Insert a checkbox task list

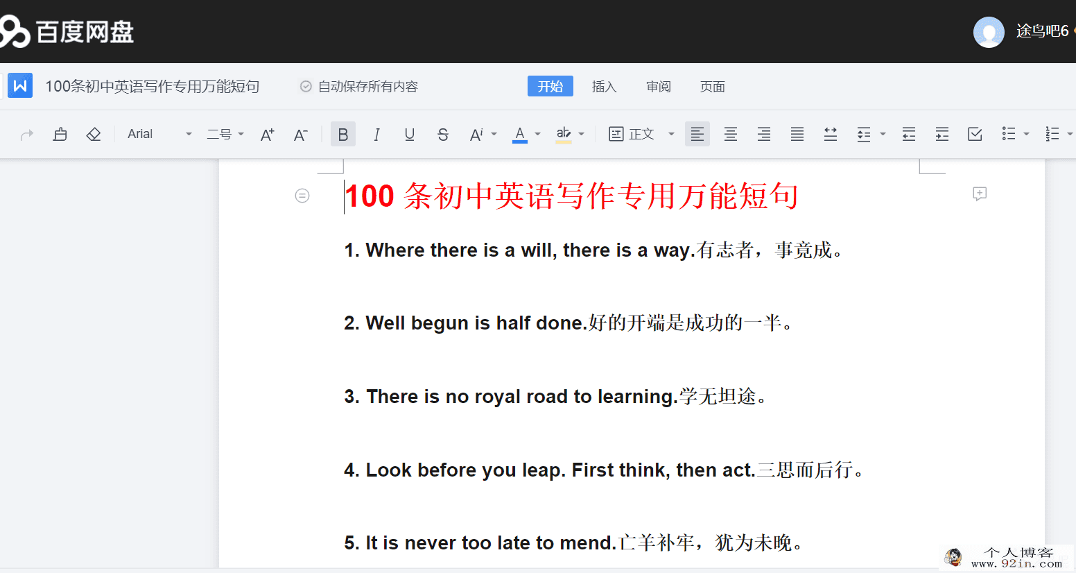click(x=975, y=135)
